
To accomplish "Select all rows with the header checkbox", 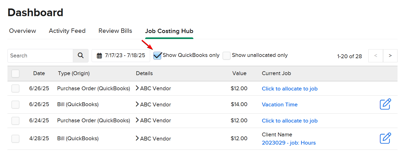I will tap(15, 74).
